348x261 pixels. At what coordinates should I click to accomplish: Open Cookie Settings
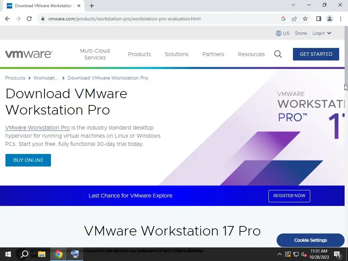tap(311, 240)
